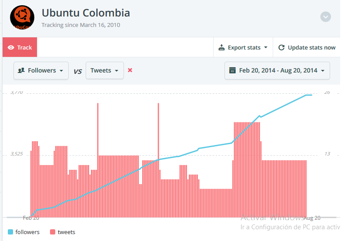Viewport: 341px width, 241px height.
Task: Click the end of the blue followers line
Action: (x=311, y=95)
